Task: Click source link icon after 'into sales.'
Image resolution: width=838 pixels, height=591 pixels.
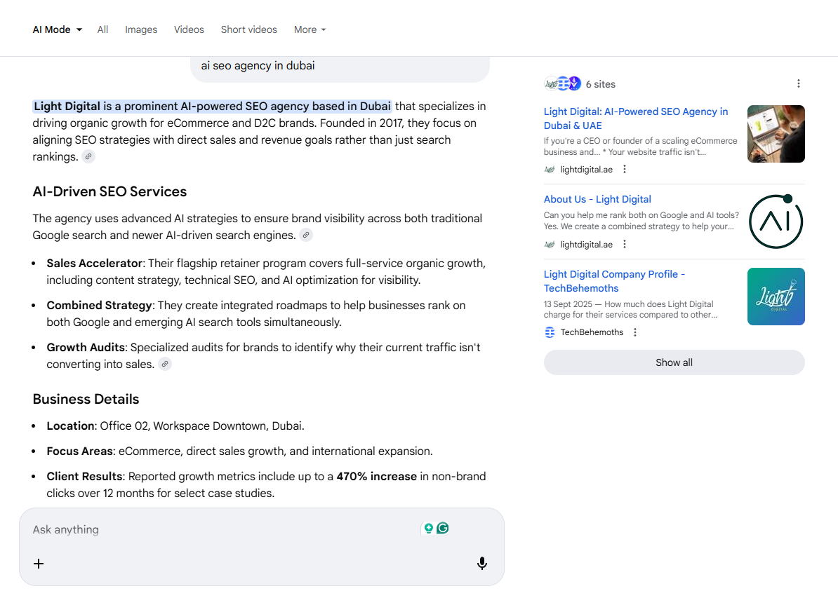Action: (165, 365)
